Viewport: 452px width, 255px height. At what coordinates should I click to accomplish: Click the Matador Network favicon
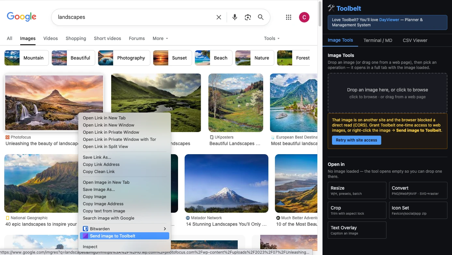coord(188,218)
